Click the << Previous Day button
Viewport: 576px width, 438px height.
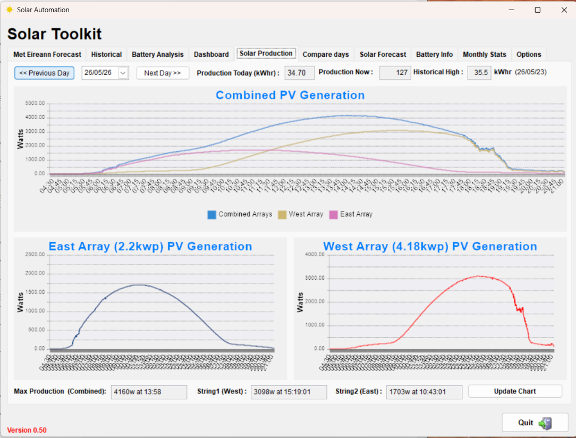45,73
